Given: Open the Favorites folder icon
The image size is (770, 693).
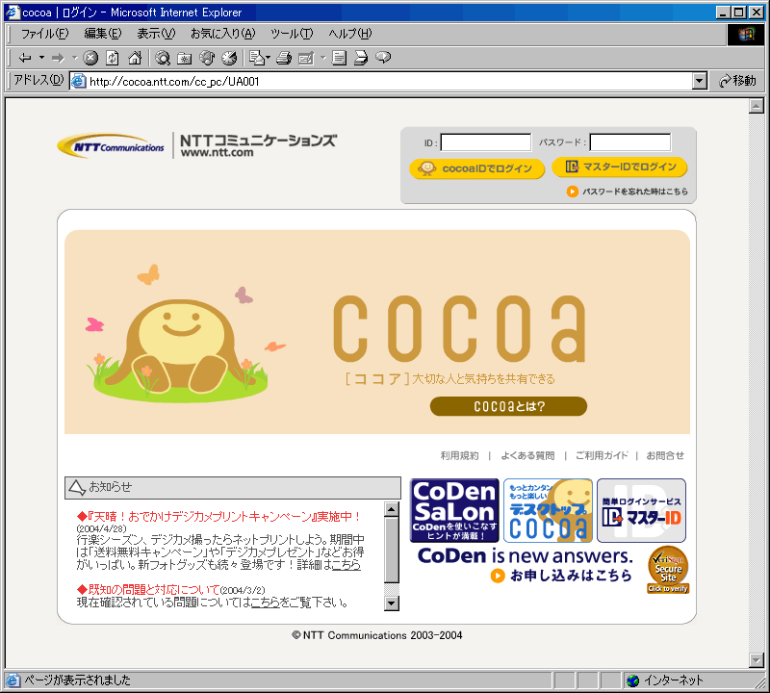Looking at the screenshot, I should (x=185, y=58).
